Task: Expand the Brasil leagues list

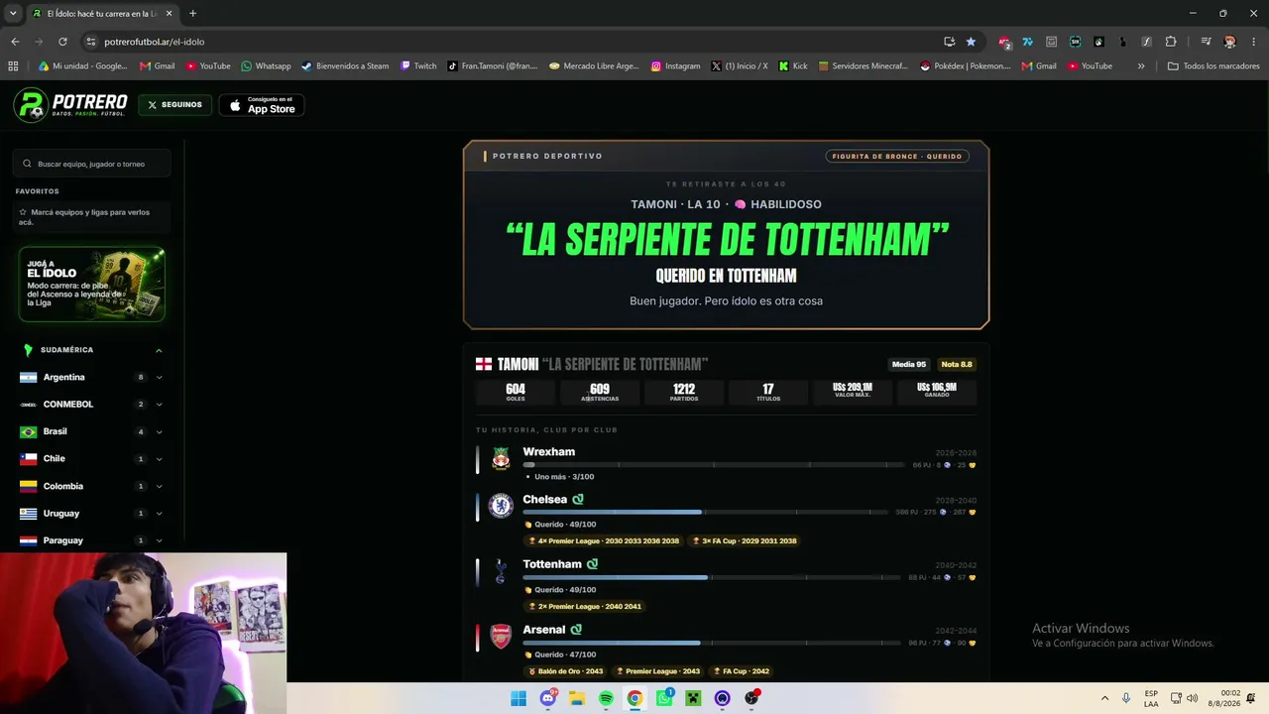Action: 159,432
